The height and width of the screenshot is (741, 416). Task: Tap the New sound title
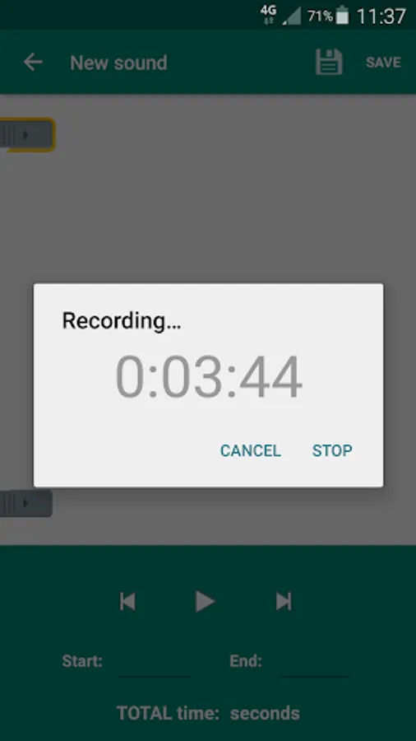(119, 63)
